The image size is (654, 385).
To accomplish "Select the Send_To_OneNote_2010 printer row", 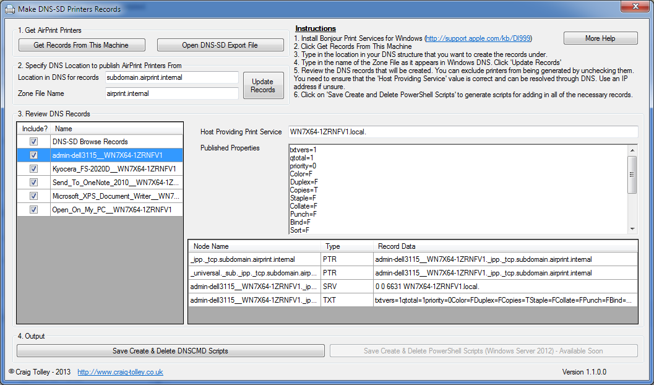I will point(100,182).
